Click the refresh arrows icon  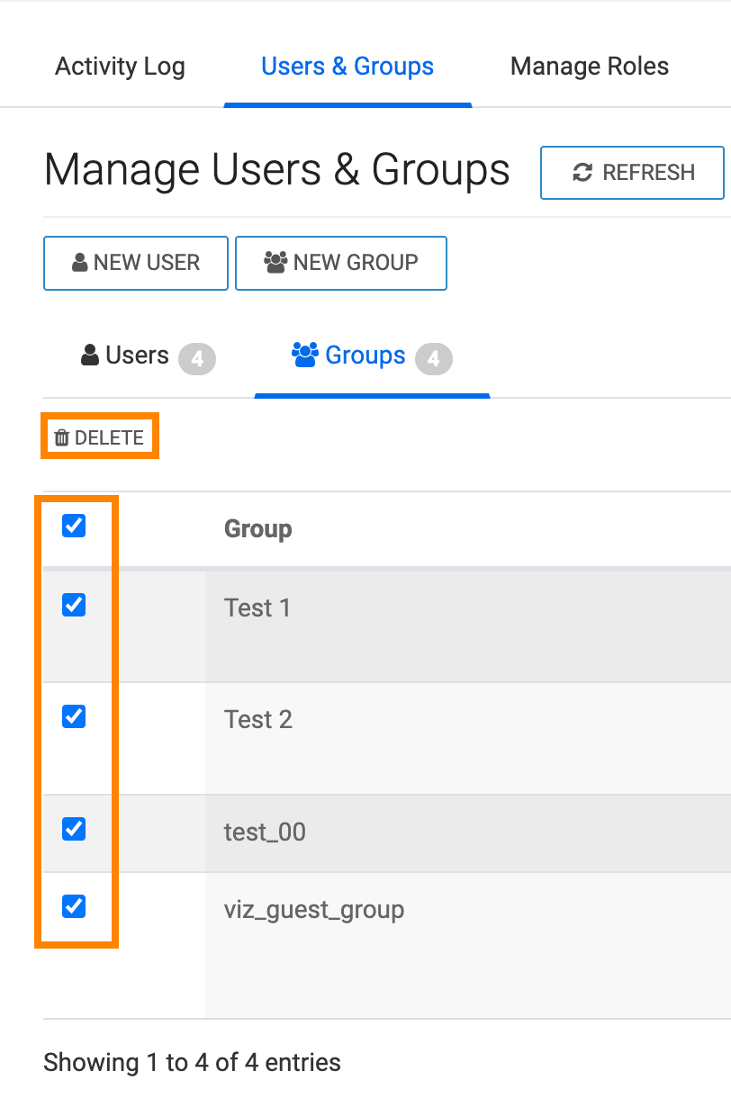582,173
